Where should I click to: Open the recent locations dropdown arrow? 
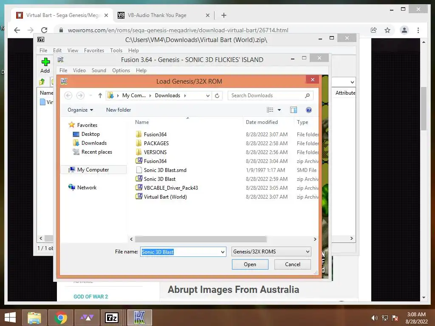click(90, 96)
